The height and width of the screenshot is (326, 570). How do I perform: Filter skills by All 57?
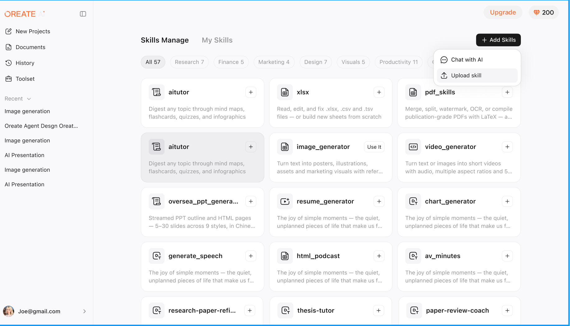(x=153, y=62)
